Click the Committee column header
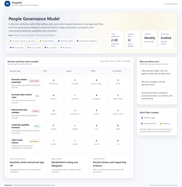This screenshot has width=182, height=187. pyautogui.click(x=117, y=71)
